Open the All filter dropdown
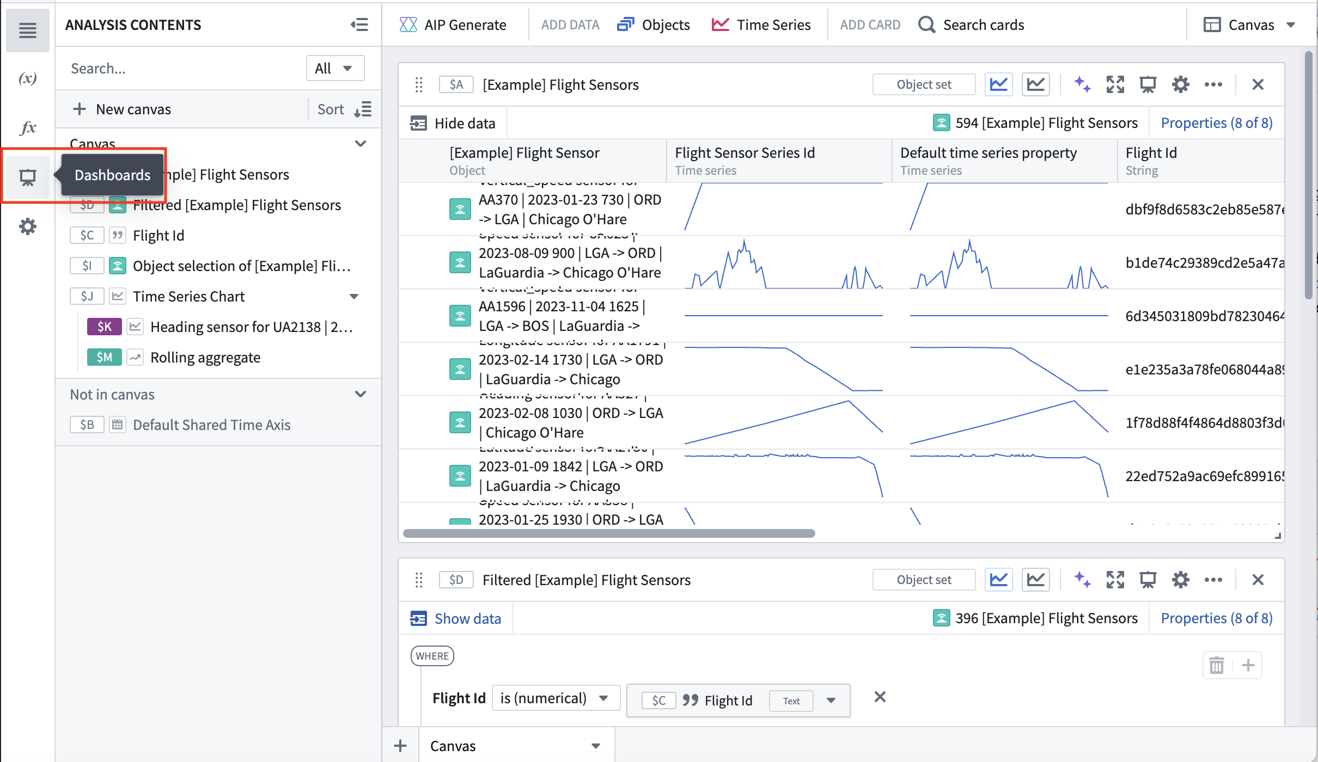The image size is (1318, 762). coord(334,68)
